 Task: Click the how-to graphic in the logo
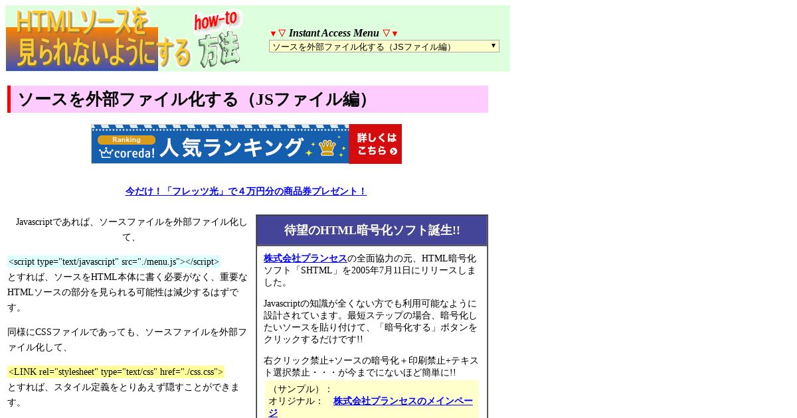pos(217,20)
